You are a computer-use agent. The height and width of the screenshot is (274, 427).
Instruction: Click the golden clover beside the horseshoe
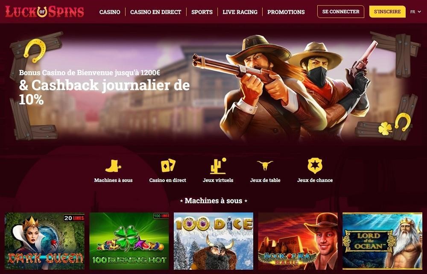(x=385, y=128)
